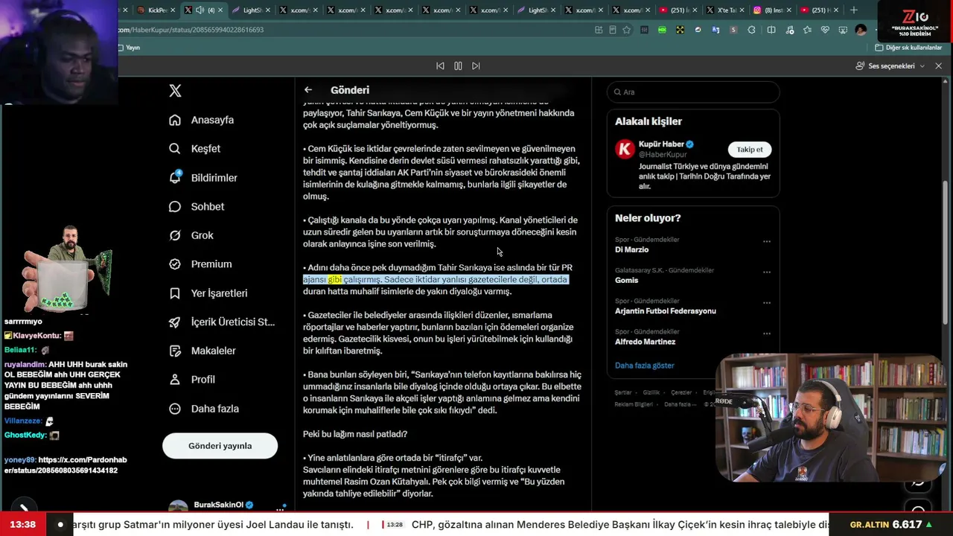Click the Ara search field
The width and height of the screenshot is (953, 536).
point(693,92)
